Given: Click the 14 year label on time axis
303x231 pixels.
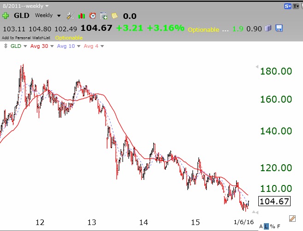Looking at the screenshot, I should point(144,223).
